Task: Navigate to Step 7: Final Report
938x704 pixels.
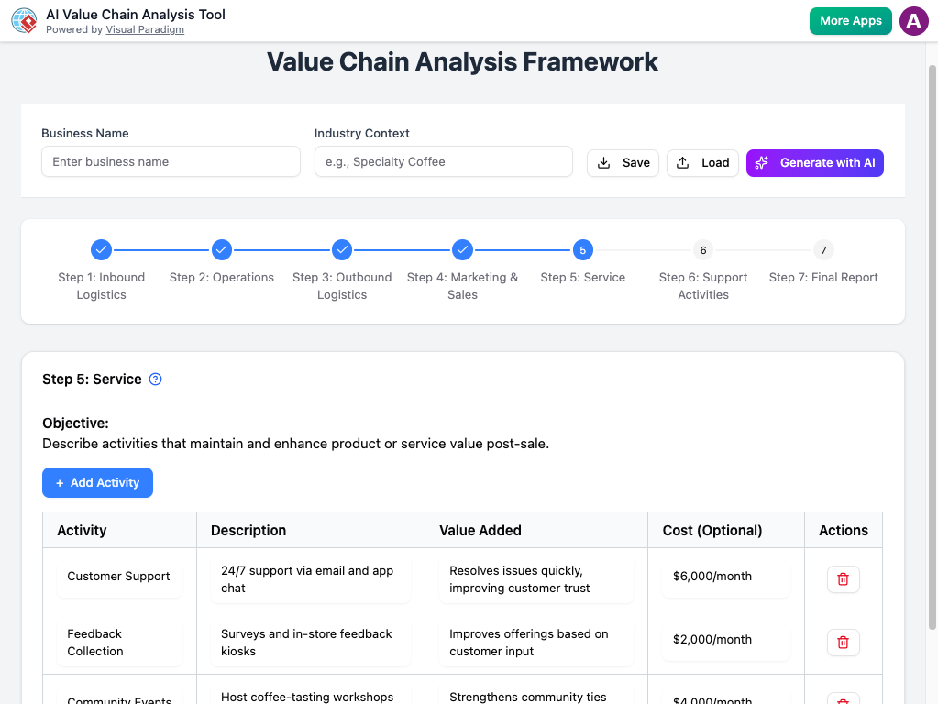Action: pos(822,249)
